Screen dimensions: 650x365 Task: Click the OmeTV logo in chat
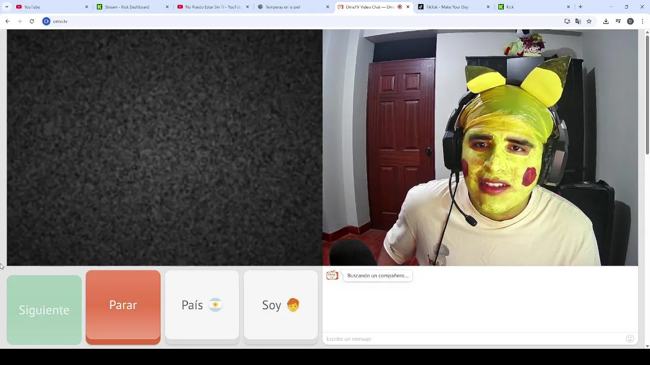(332, 275)
